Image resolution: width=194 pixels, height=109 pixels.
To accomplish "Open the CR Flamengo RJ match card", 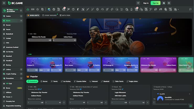I will pos(120,65).
